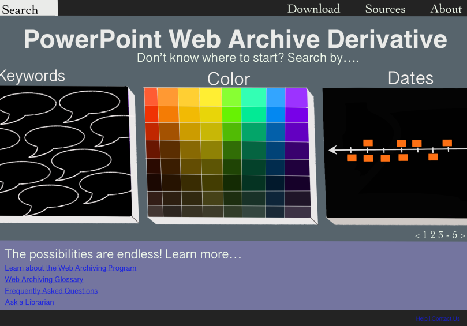Viewport: 467px width, 326px height.
Task: Click the Keywords heading
Action: point(32,76)
